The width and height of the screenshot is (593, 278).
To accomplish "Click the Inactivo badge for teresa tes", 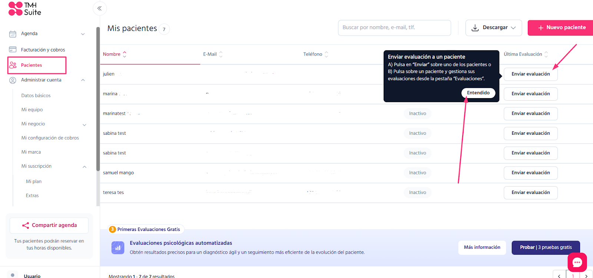I will pyautogui.click(x=417, y=192).
